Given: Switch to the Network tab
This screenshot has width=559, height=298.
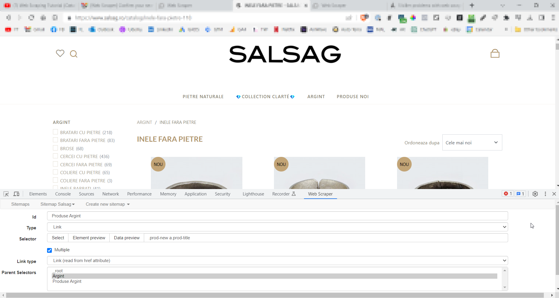Looking at the screenshot, I should (111, 194).
